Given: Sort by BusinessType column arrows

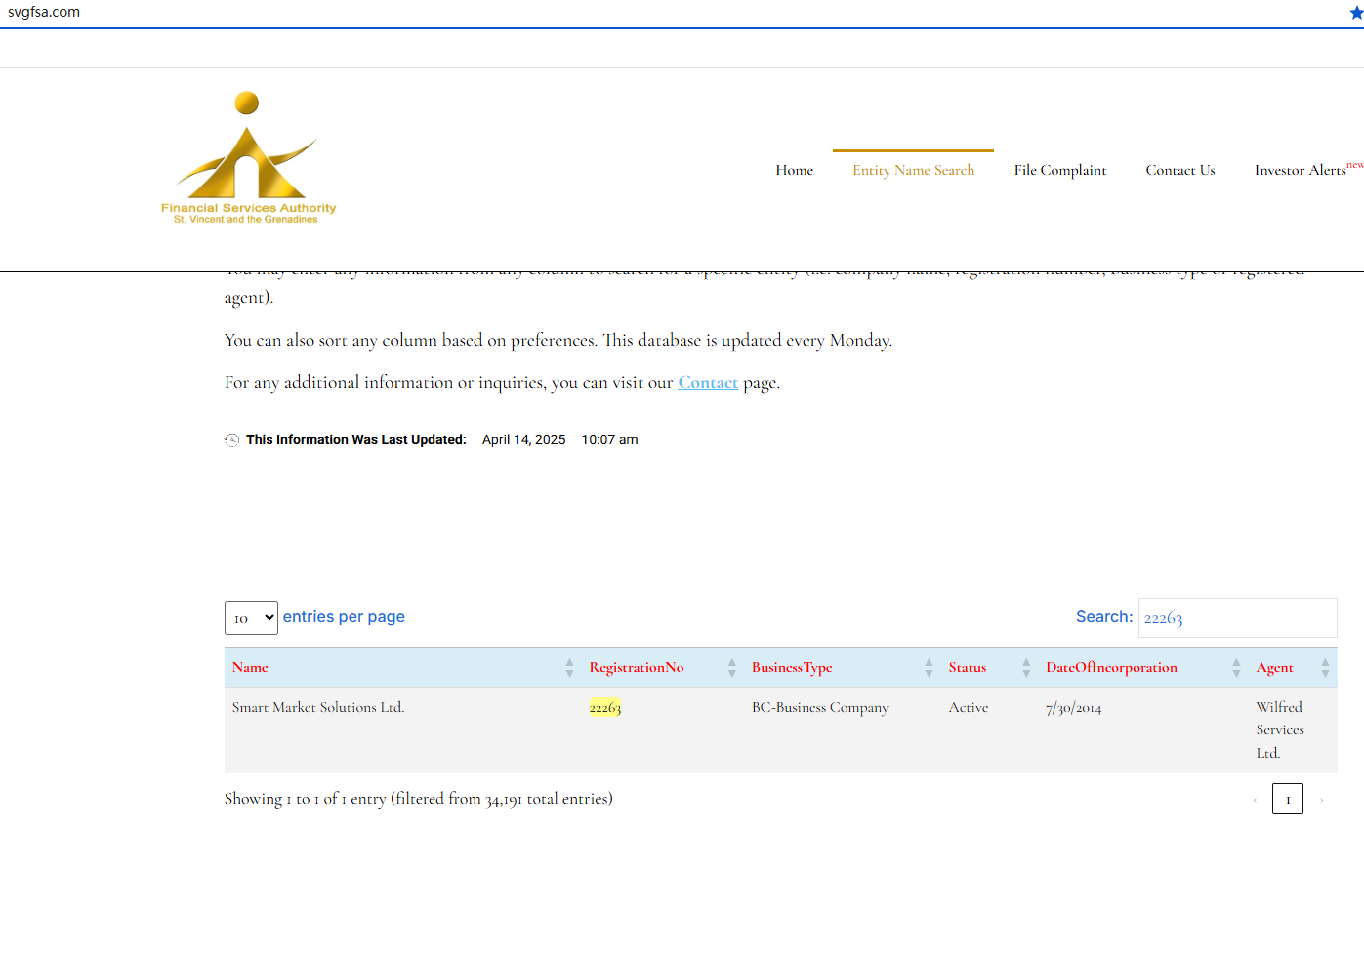Looking at the screenshot, I should point(929,668).
